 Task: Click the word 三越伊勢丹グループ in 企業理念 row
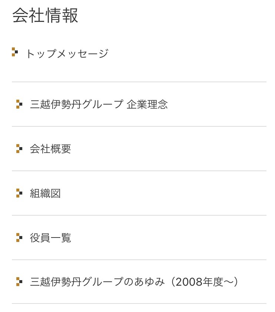point(77,104)
